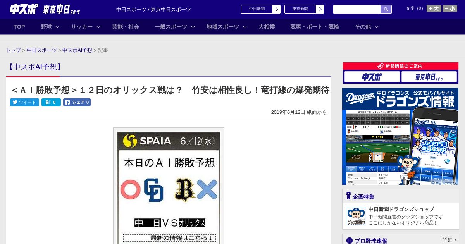465x244 pixels.
Task: Bookmark article with Hatena B! button
Action: coord(51,102)
